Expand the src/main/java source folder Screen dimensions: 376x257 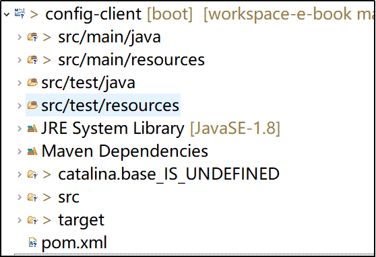pos(20,37)
